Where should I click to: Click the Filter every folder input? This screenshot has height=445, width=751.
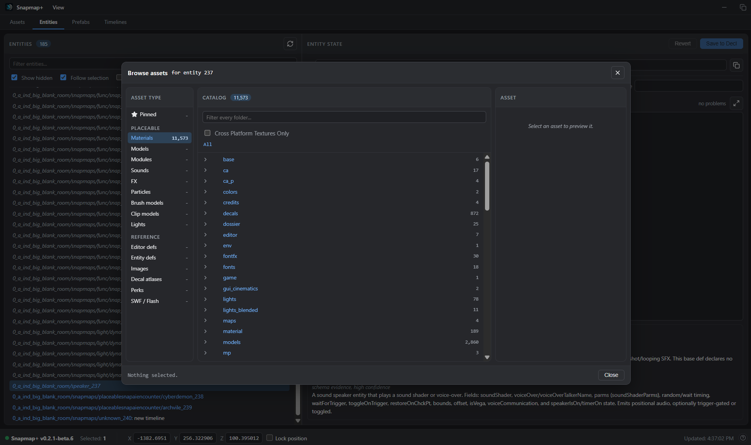pos(344,117)
